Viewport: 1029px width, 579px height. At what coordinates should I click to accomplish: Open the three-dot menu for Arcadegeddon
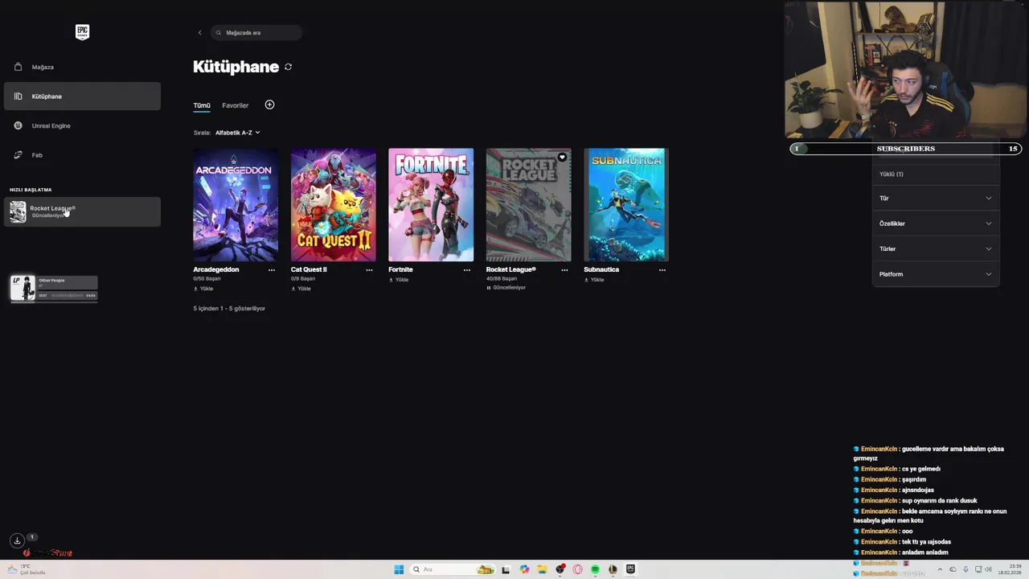pyautogui.click(x=272, y=270)
